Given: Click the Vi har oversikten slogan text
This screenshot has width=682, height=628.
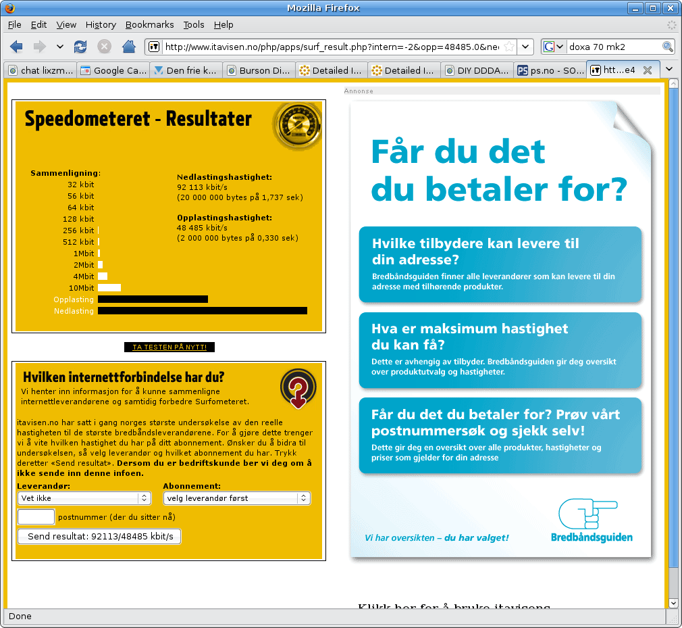Looking at the screenshot, I should click(x=437, y=538).
